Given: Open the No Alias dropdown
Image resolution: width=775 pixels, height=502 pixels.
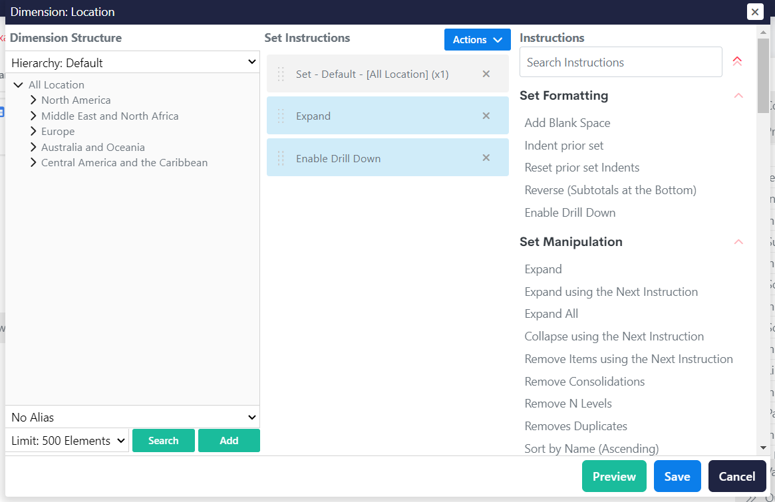Looking at the screenshot, I should pos(132,417).
